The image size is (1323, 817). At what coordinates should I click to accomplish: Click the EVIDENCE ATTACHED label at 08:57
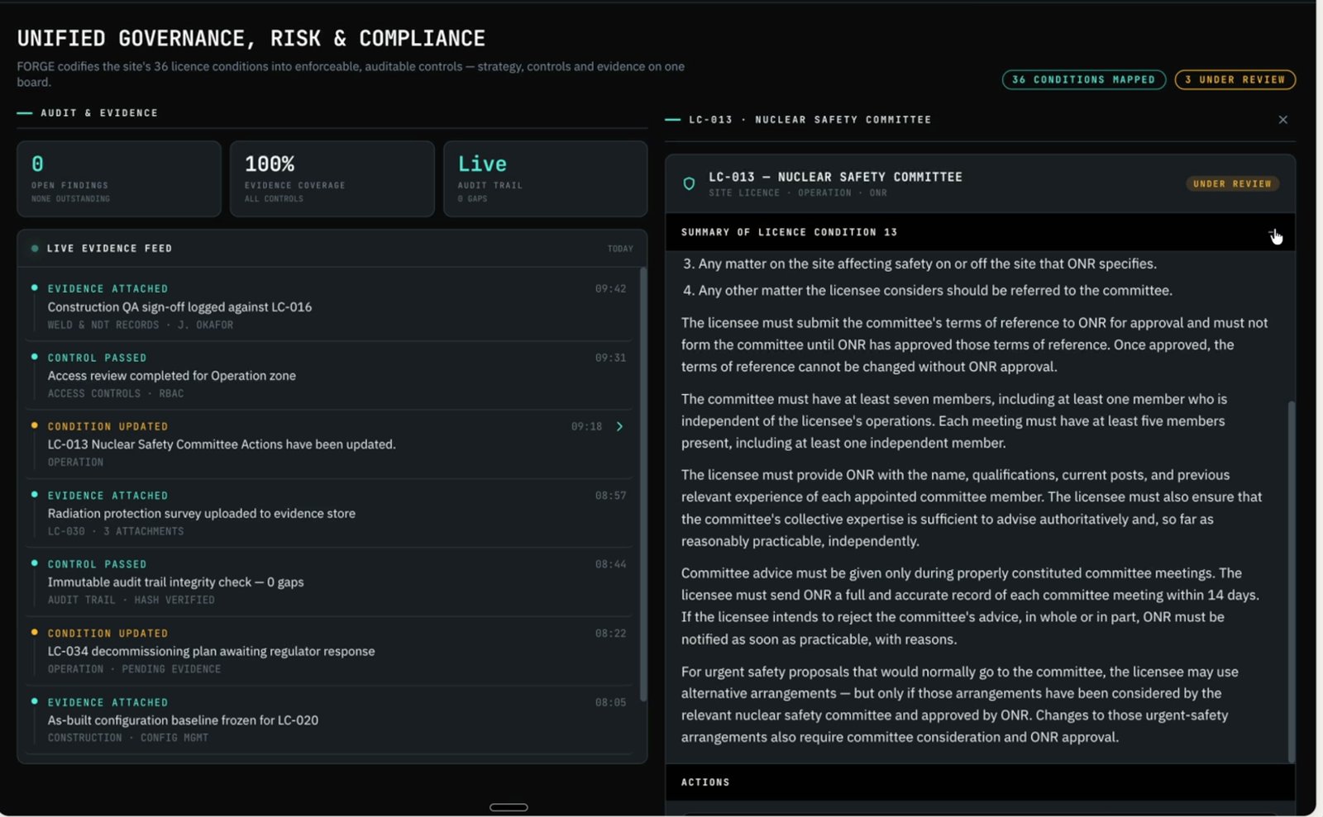107,496
